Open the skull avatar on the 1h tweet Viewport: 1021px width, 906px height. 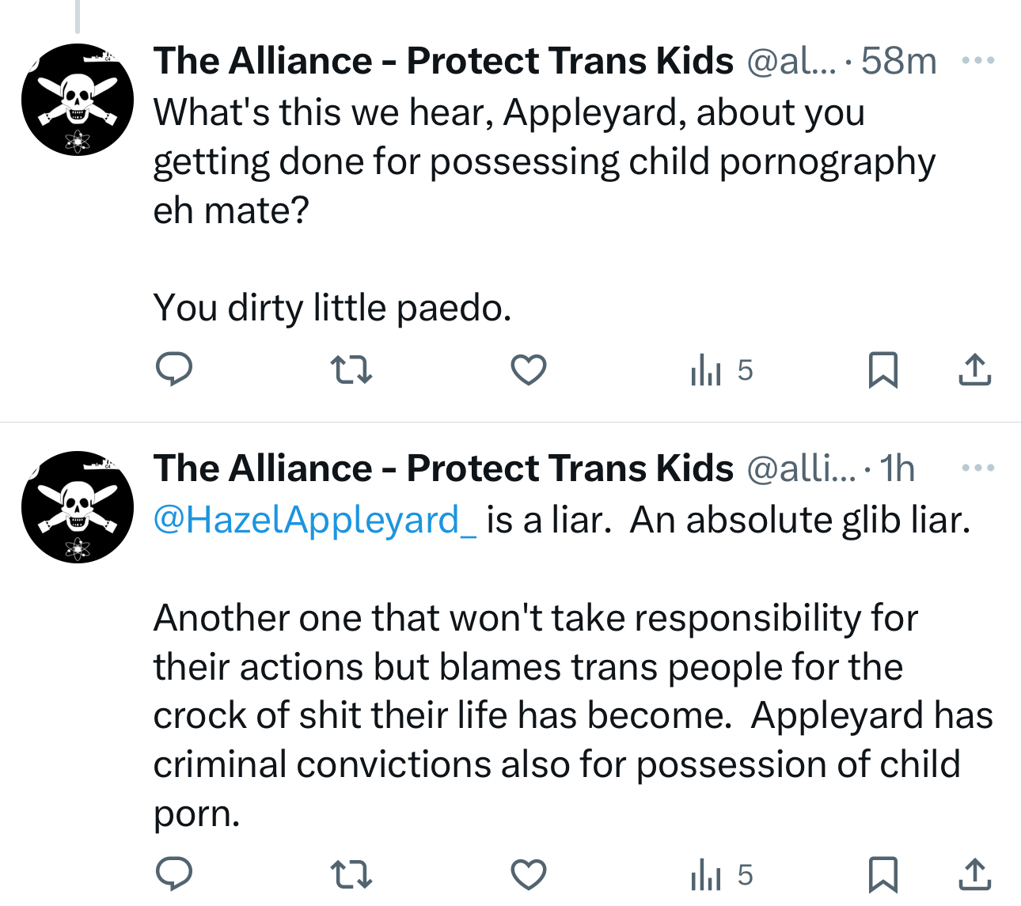[x=77, y=507]
